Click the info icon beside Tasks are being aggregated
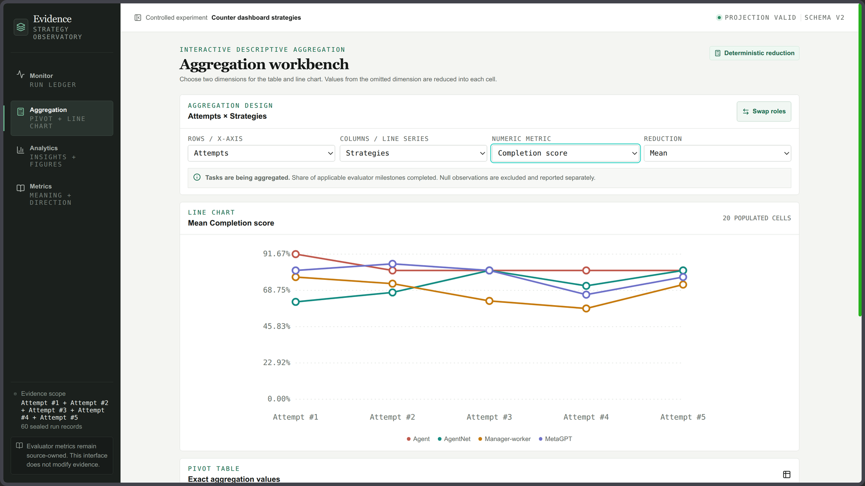Image resolution: width=865 pixels, height=486 pixels. tap(197, 177)
